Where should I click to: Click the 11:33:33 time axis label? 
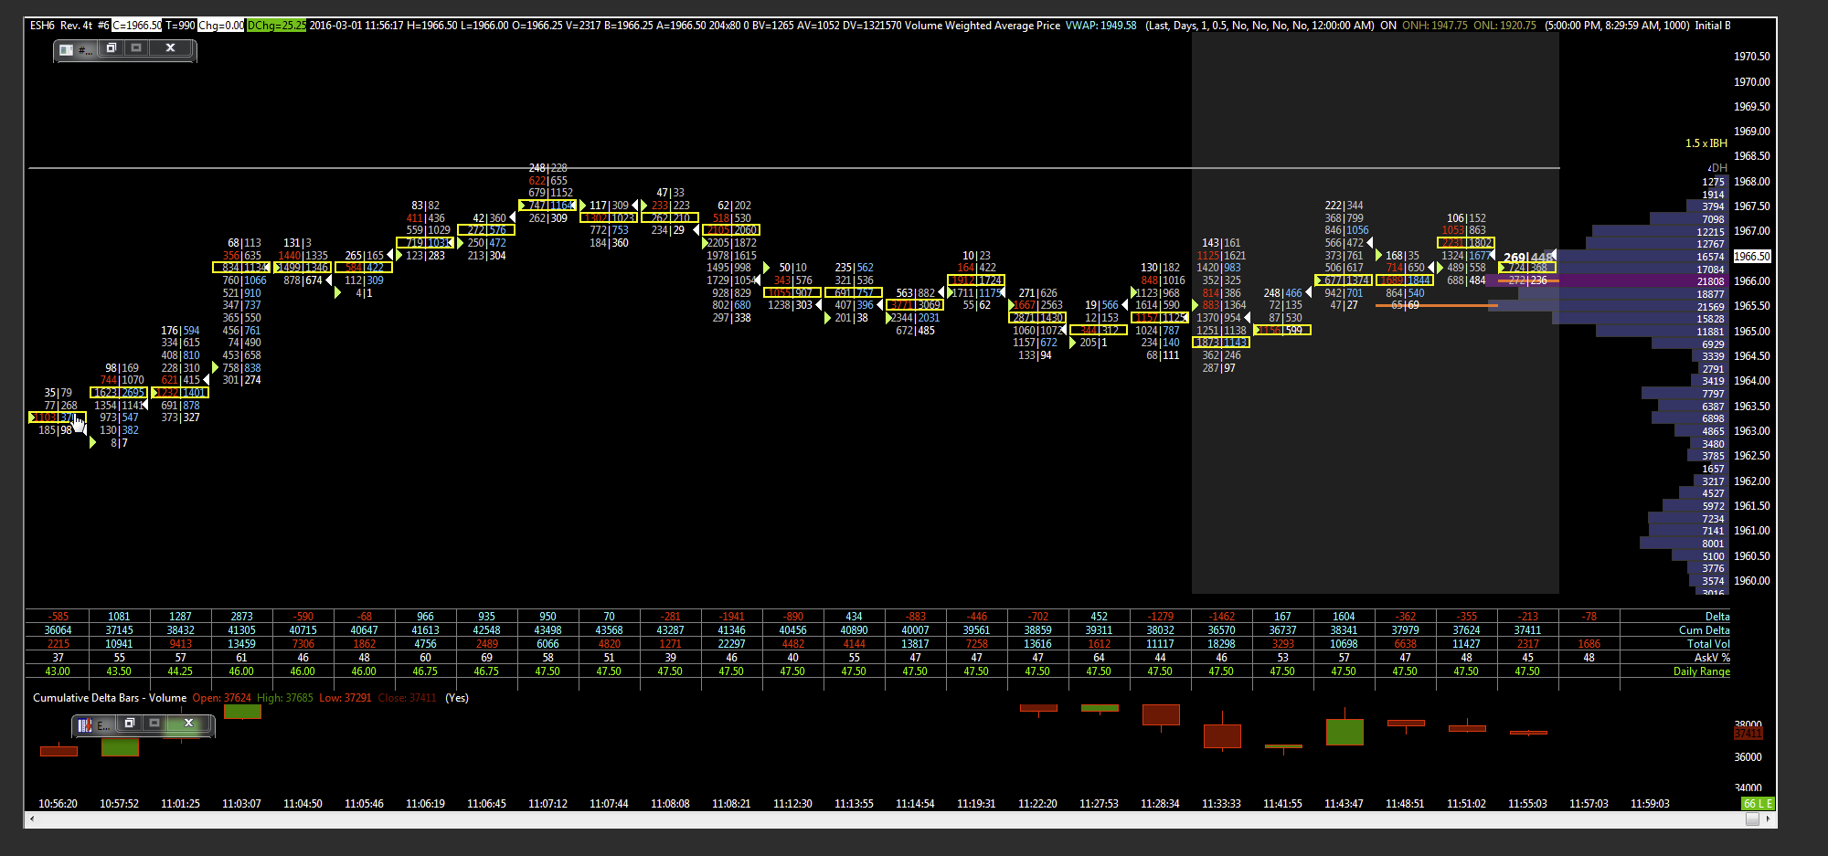(1221, 804)
